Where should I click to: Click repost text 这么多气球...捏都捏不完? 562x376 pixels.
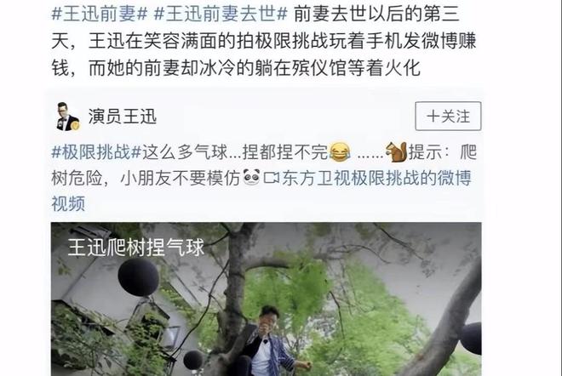coord(235,151)
